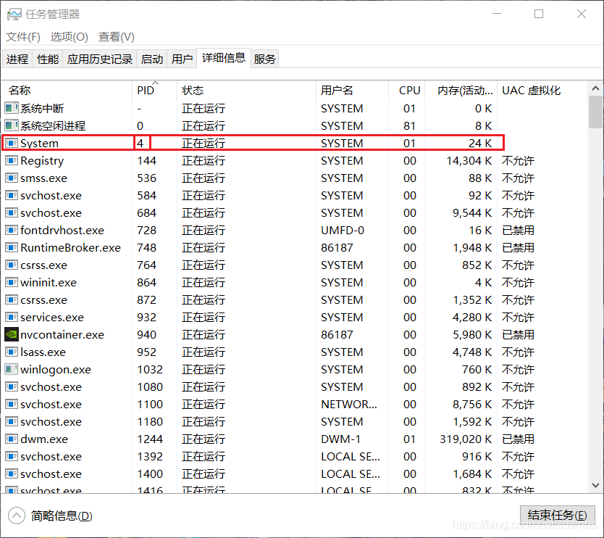
Task: Click the services.exe process icon
Action: (12, 317)
